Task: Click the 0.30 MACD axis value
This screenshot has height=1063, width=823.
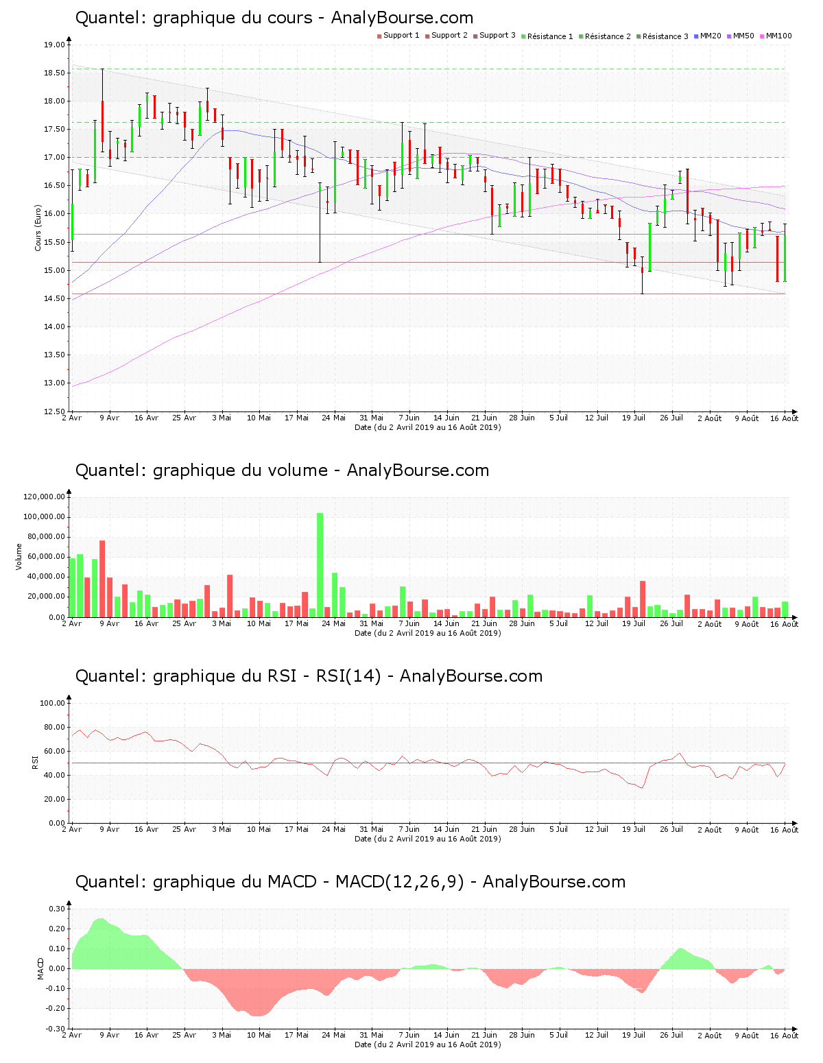Action: (58, 909)
